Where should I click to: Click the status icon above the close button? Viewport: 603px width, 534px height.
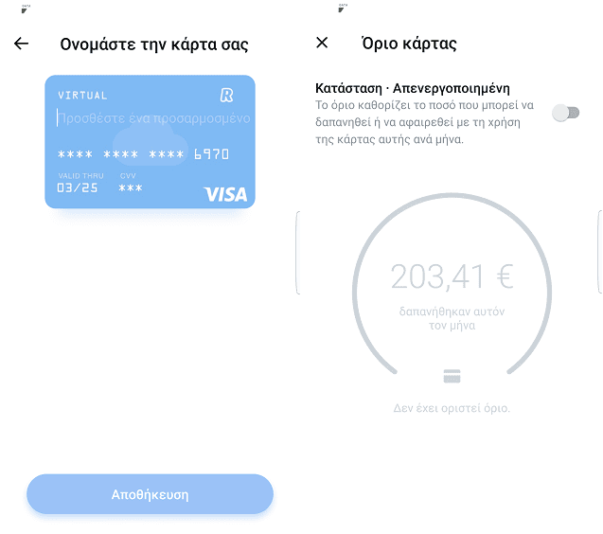click(x=343, y=8)
